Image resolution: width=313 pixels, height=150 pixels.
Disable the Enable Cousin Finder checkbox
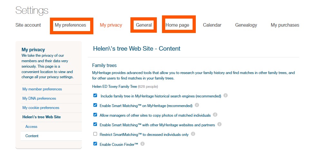(x=95, y=144)
